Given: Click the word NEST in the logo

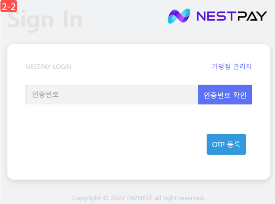Looking at the screenshot, I should tap(215, 16).
